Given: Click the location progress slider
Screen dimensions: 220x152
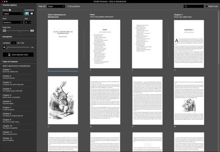Looking at the screenshot, I should [18, 47].
